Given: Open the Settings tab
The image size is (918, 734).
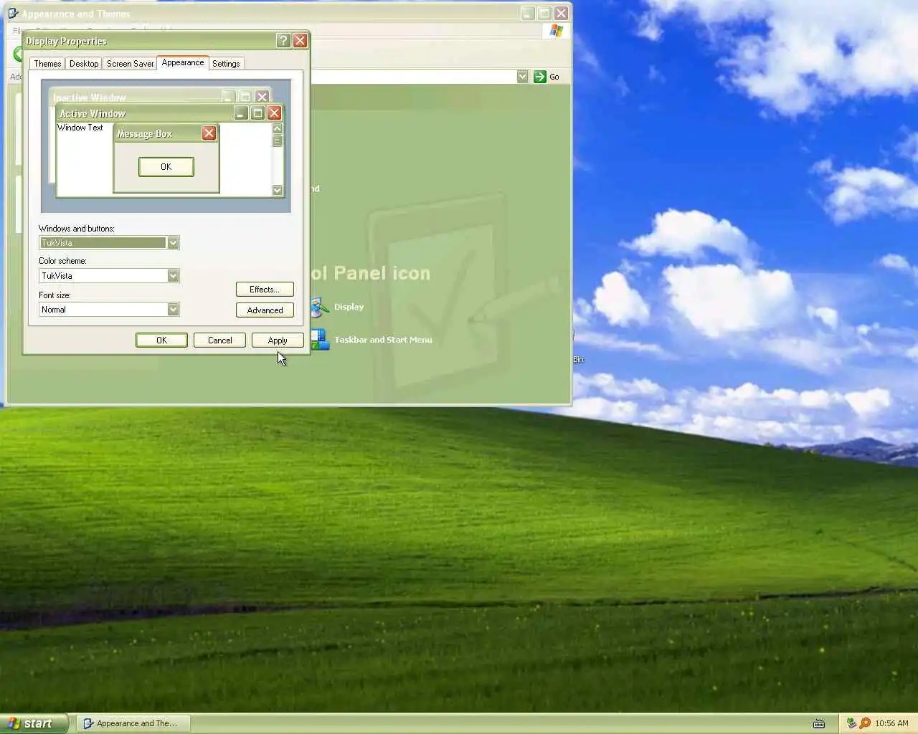Looking at the screenshot, I should (x=226, y=64).
